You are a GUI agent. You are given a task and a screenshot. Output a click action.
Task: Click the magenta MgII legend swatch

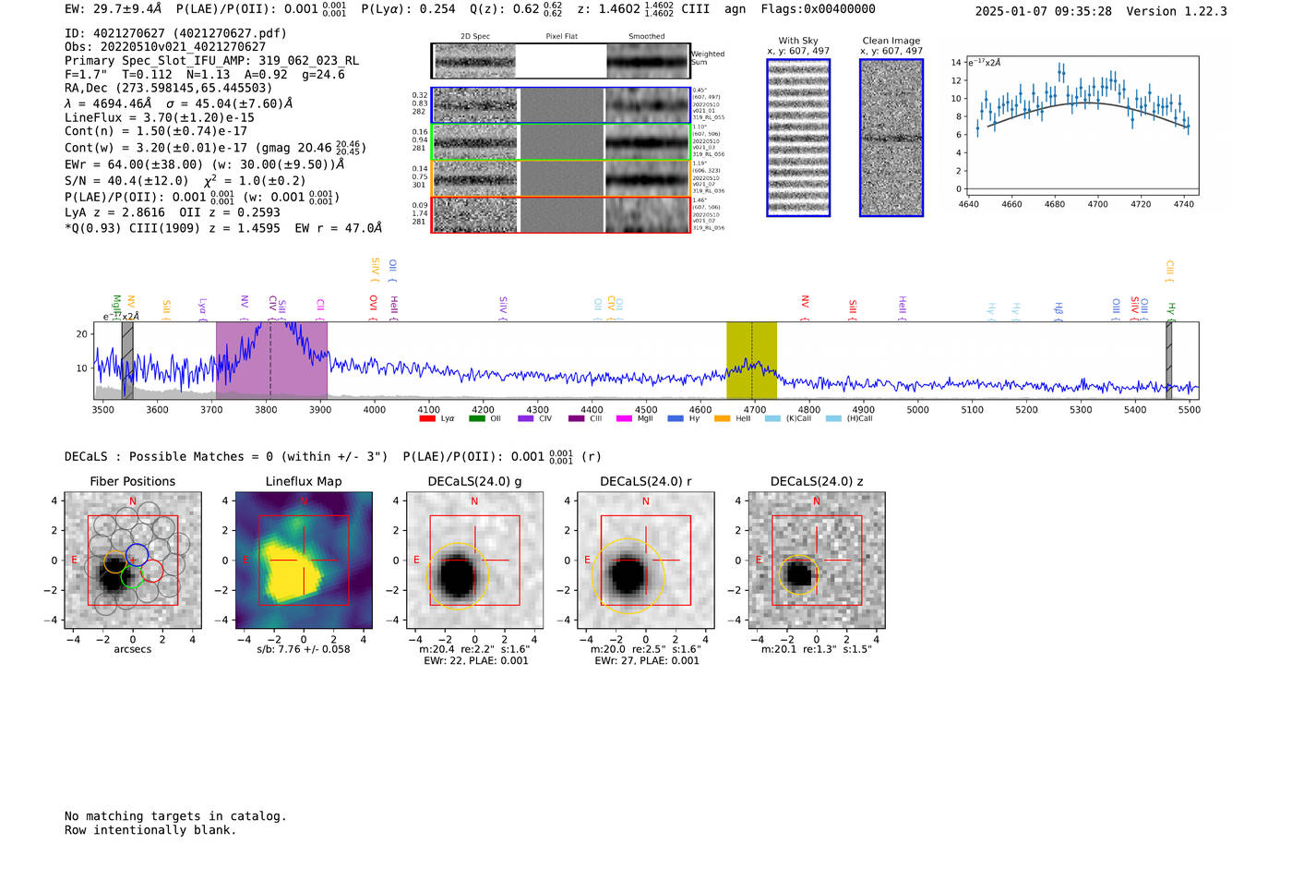click(x=624, y=418)
